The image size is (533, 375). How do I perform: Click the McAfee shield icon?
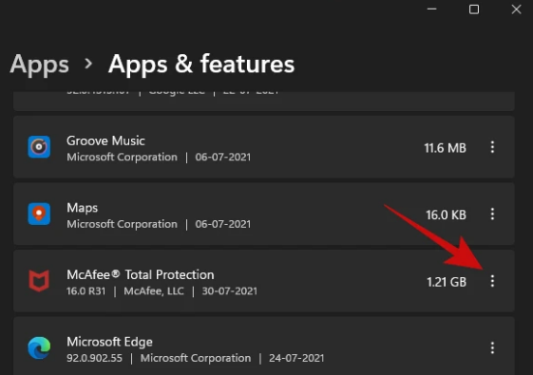pos(39,281)
